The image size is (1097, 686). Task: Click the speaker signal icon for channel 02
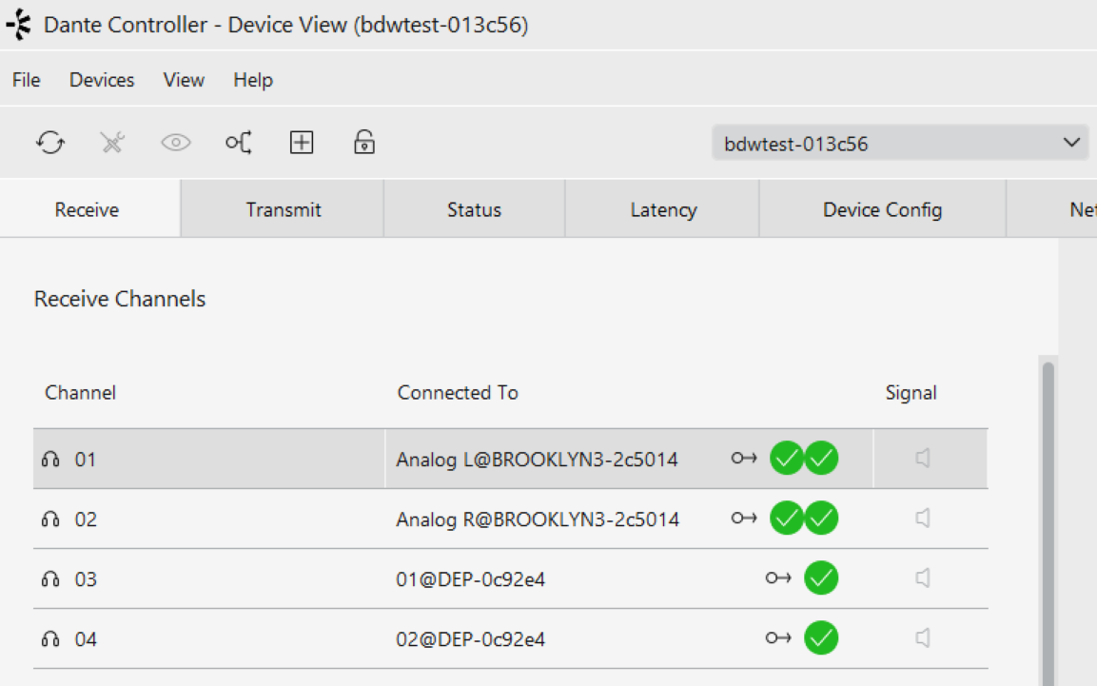pos(923,519)
